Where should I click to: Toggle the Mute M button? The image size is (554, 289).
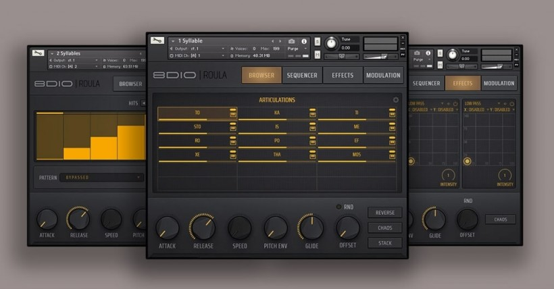[318, 56]
